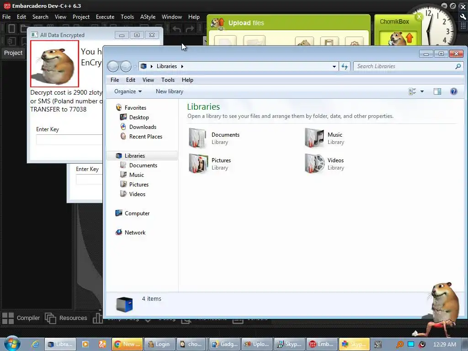Open Explorer View menu
This screenshot has height=351, width=468.
click(148, 80)
